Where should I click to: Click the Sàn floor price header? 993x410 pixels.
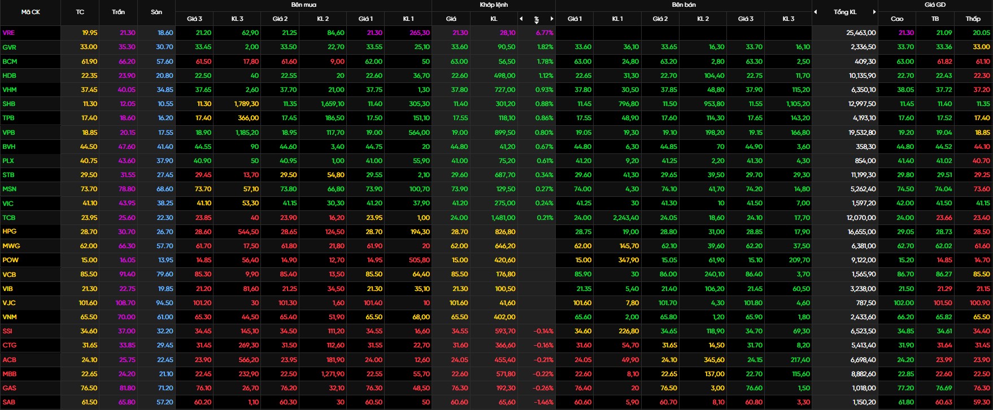[x=156, y=12]
